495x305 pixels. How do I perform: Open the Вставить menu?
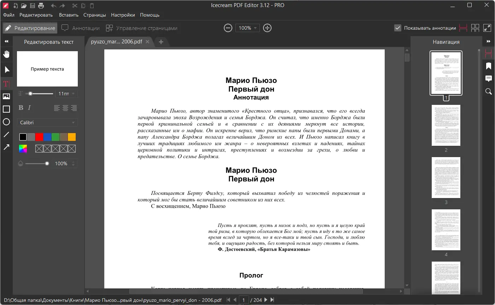coord(69,15)
